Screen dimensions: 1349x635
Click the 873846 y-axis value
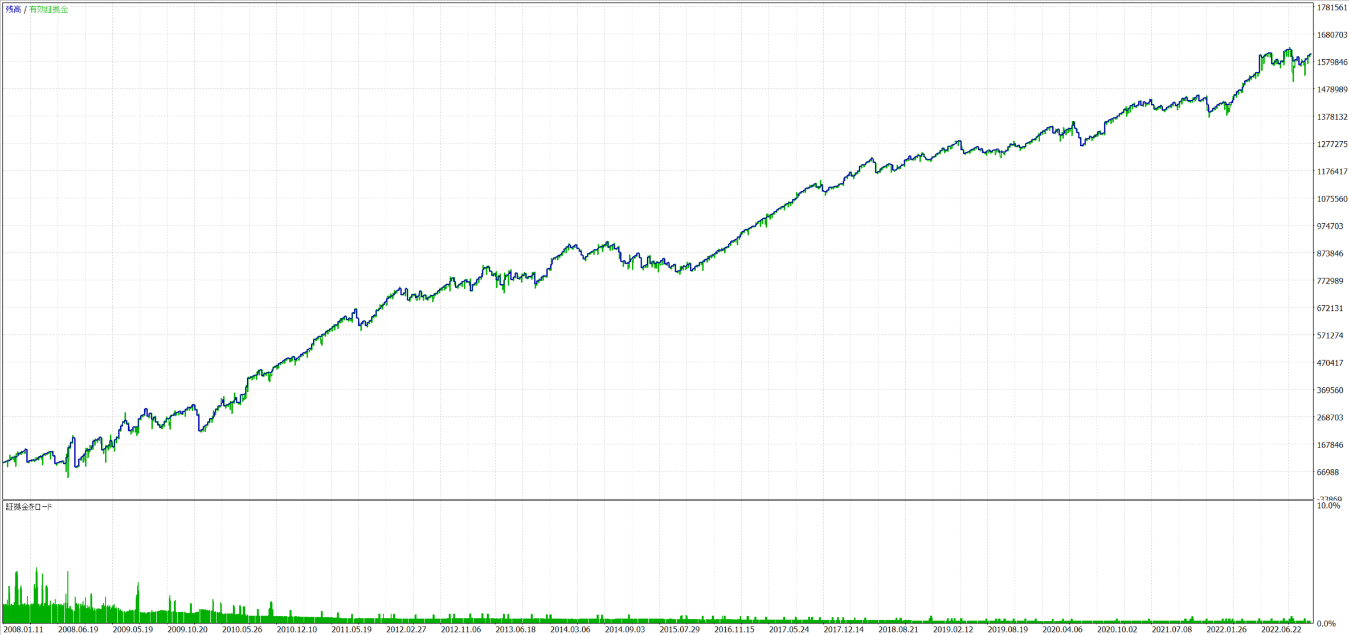[1330, 253]
